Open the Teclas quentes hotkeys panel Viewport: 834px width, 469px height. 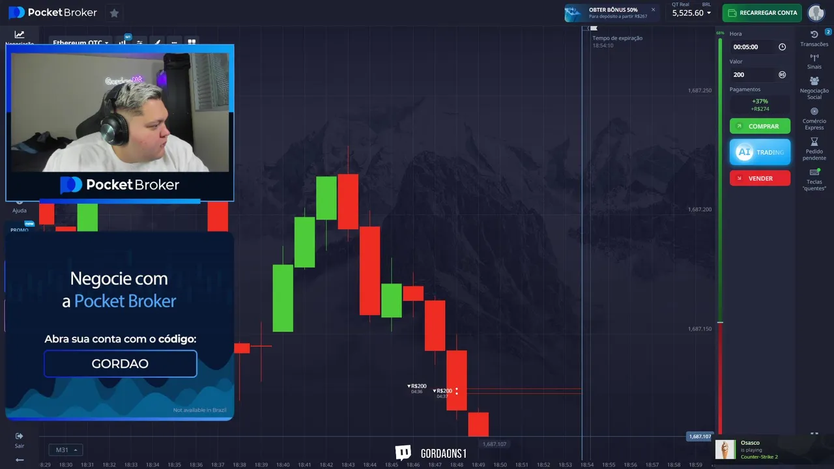pyautogui.click(x=814, y=180)
